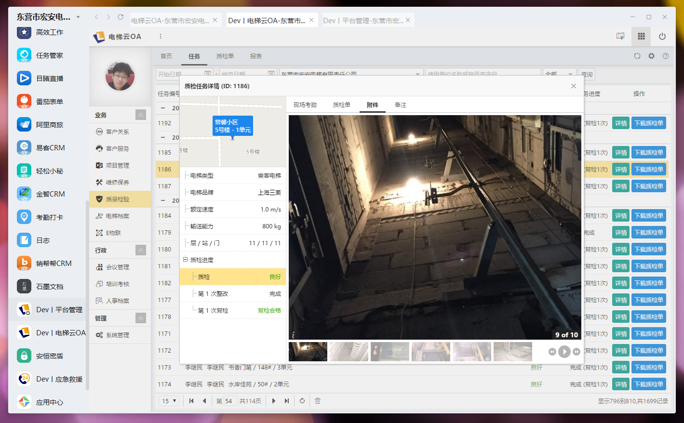Open 报表 tab
Screen dimensions: 684x423
coord(256,56)
